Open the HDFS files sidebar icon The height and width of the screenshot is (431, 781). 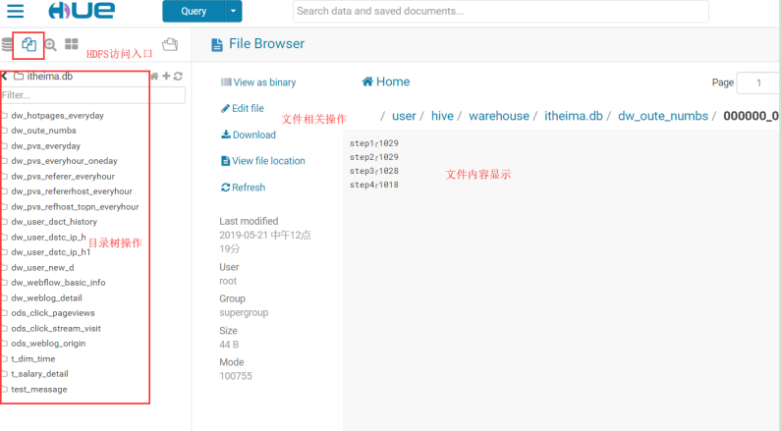click(x=28, y=44)
